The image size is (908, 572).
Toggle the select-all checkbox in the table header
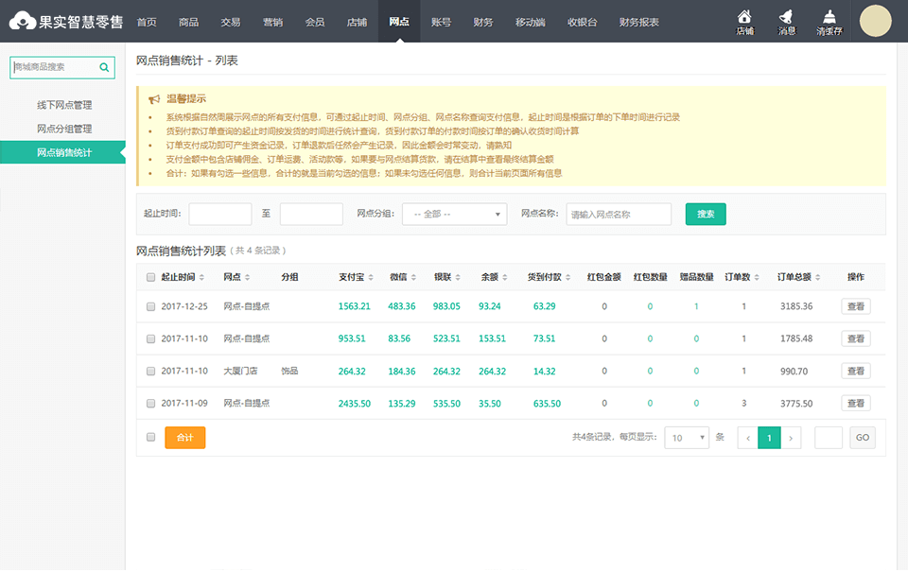148,276
